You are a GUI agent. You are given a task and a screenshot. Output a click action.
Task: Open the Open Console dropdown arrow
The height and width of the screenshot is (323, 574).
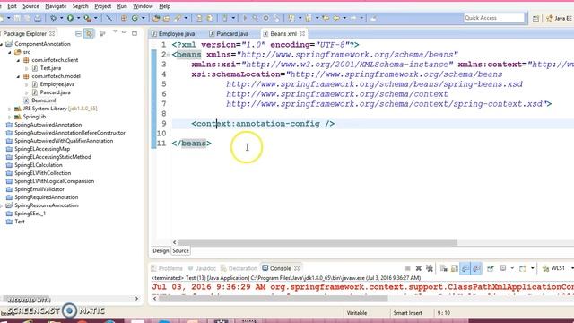tap(532, 268)
